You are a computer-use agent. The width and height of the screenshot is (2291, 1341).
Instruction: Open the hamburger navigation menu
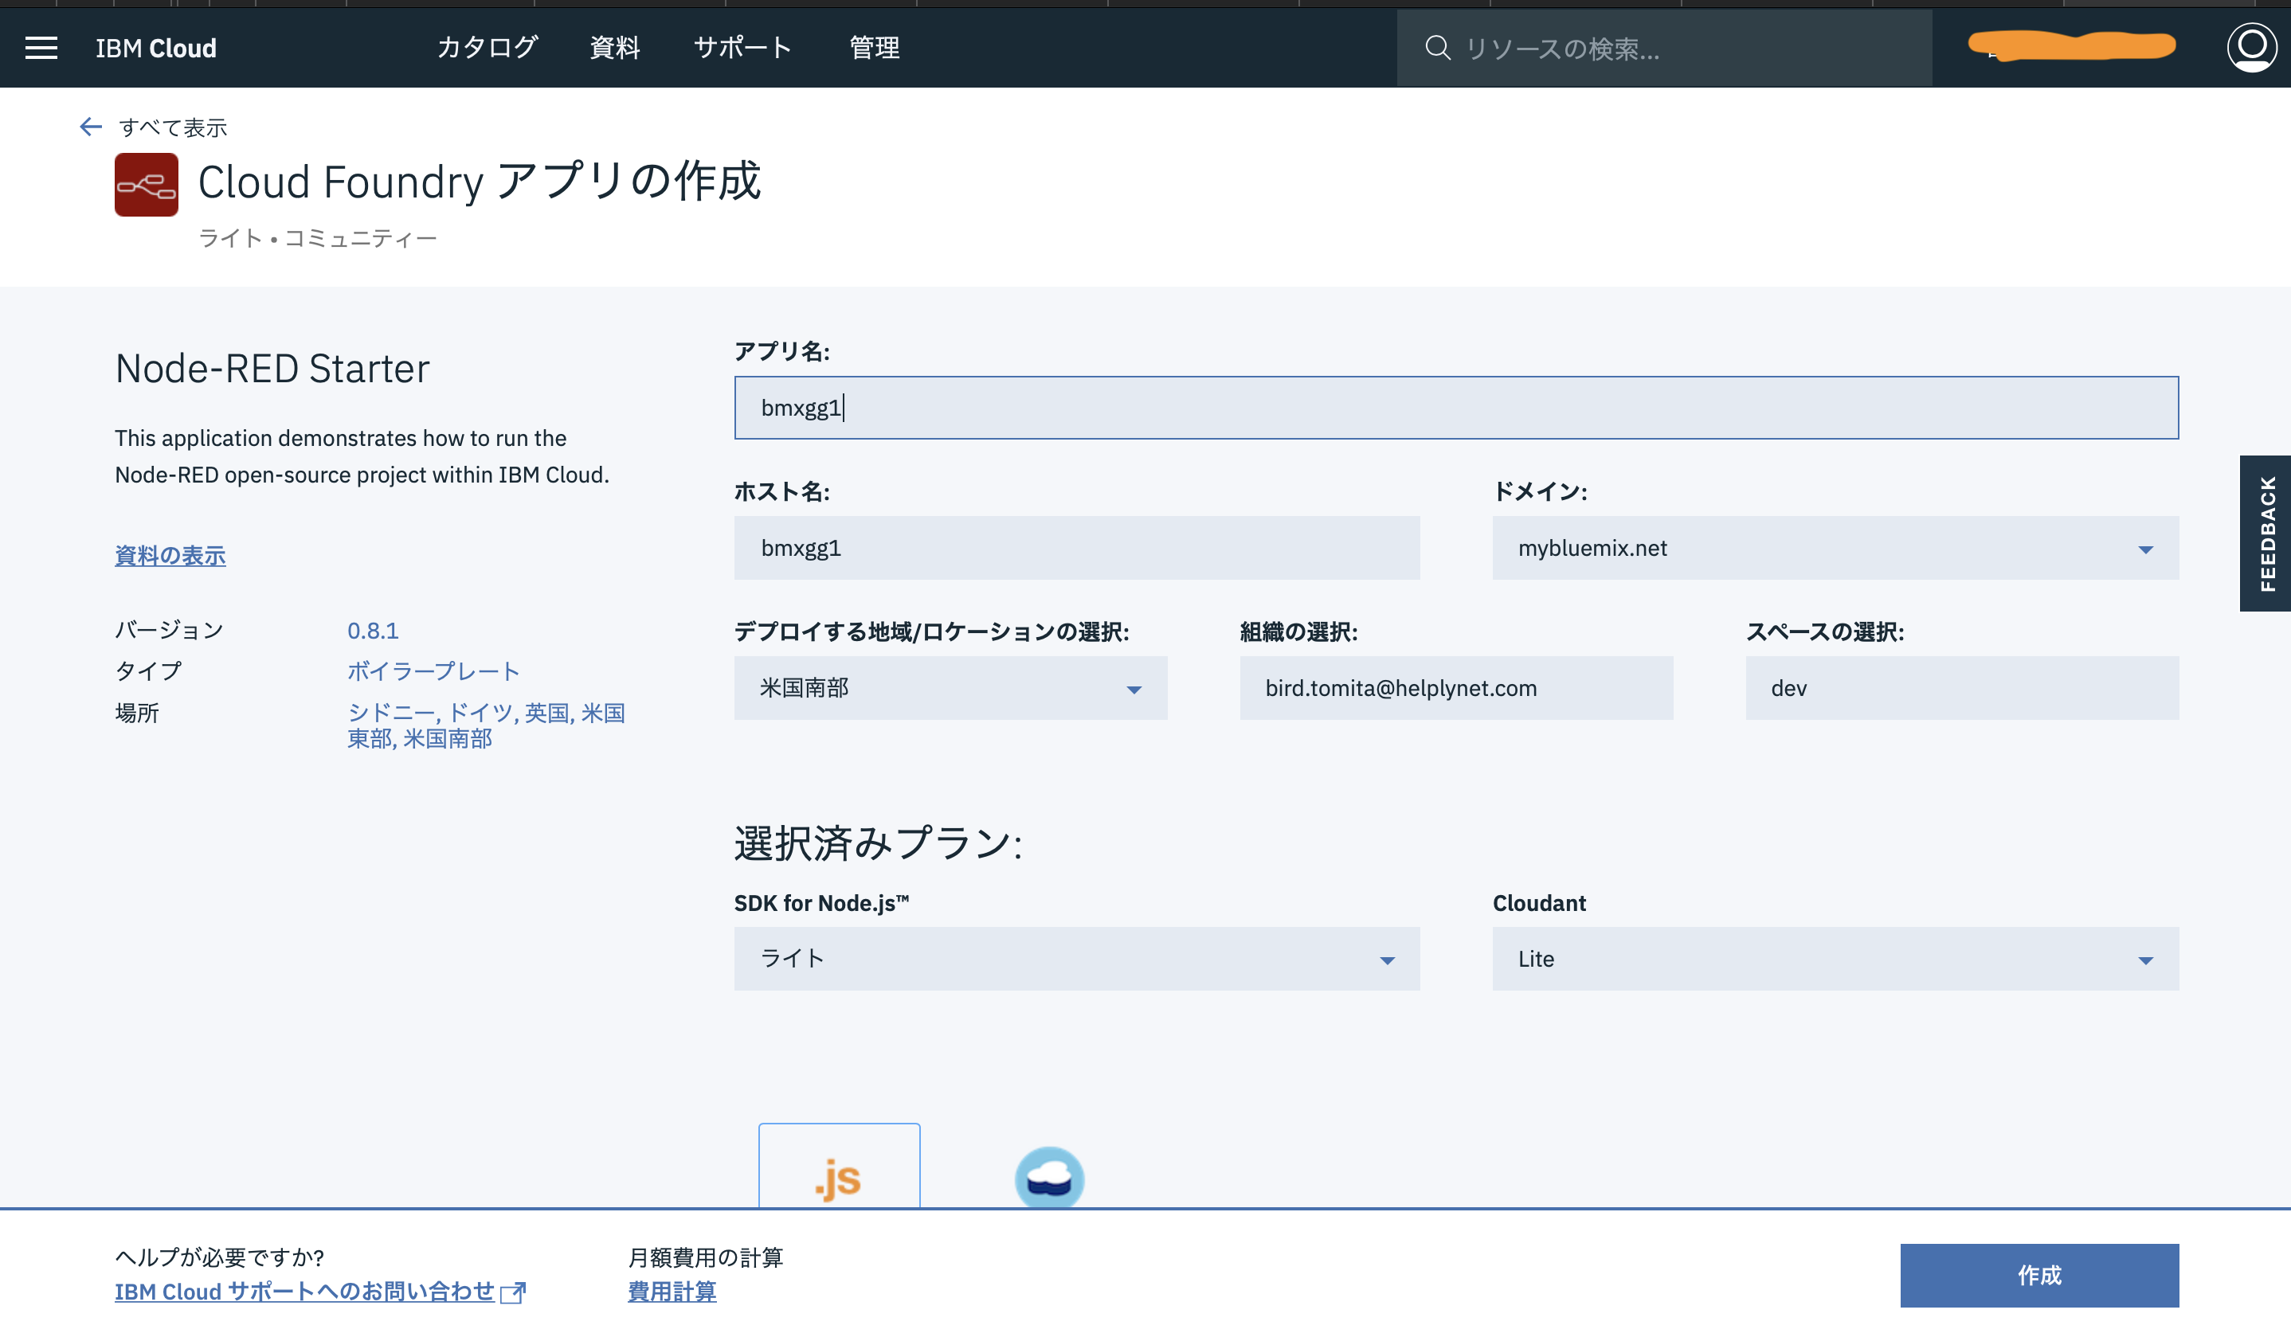click(41, 47)
